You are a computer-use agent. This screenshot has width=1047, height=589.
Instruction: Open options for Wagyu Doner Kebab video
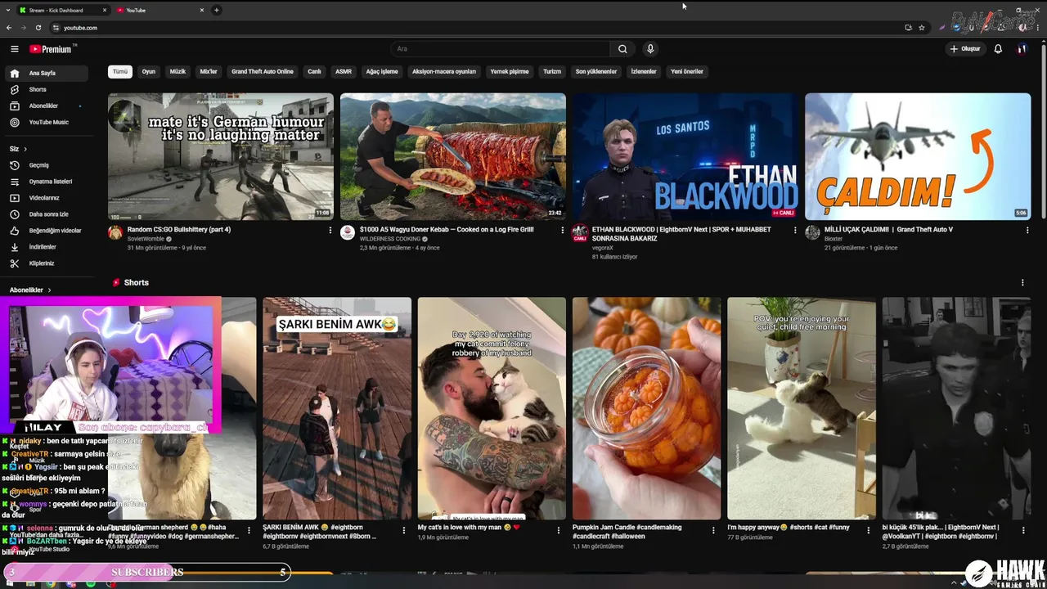tap(563, 231)
